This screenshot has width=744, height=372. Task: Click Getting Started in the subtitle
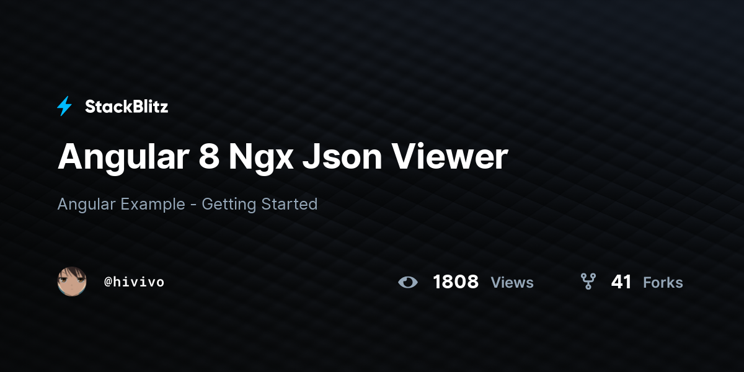(x=260, y=205)
